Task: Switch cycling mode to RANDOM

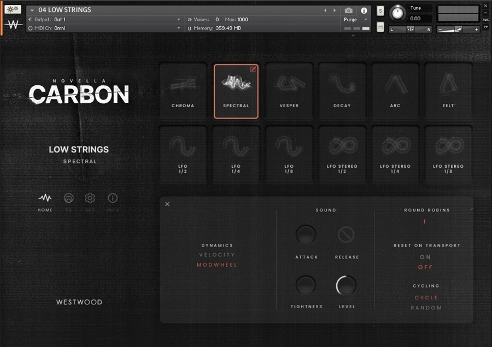Action: click(x=426, y=308)
